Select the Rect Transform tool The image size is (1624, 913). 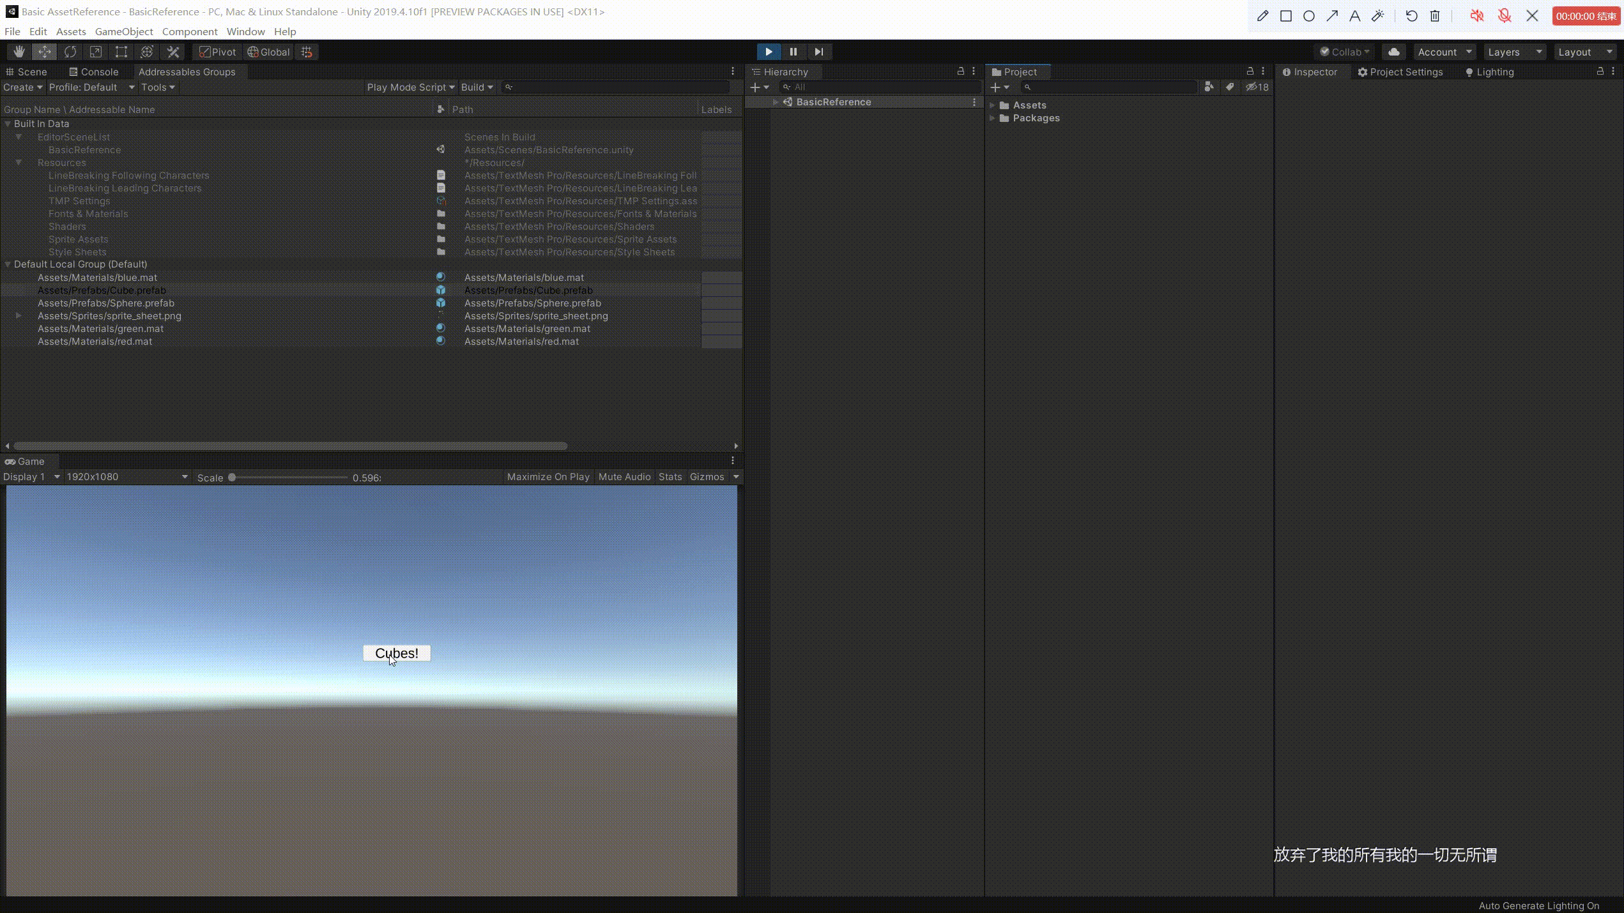pos(121,52)
